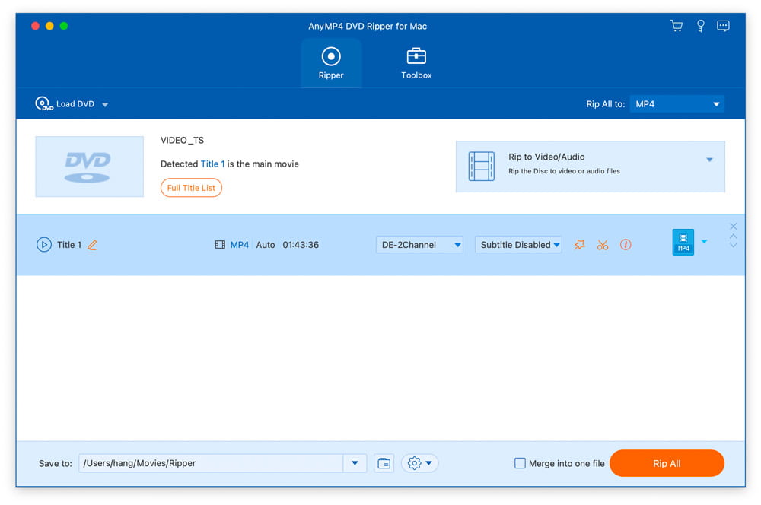Click the Save to path field
This screenshot has width=761, height=505.
click(x=211, y=463)
